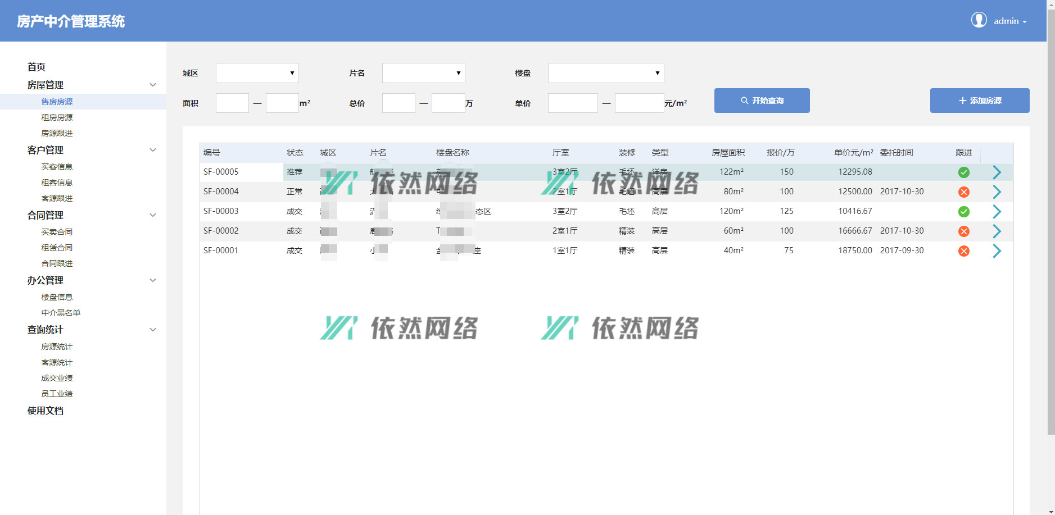Click green follow-up checkmark for SF-00005

(x=963, y=172)
